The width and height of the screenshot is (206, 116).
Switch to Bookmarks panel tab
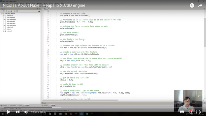(x=12, y=105)
